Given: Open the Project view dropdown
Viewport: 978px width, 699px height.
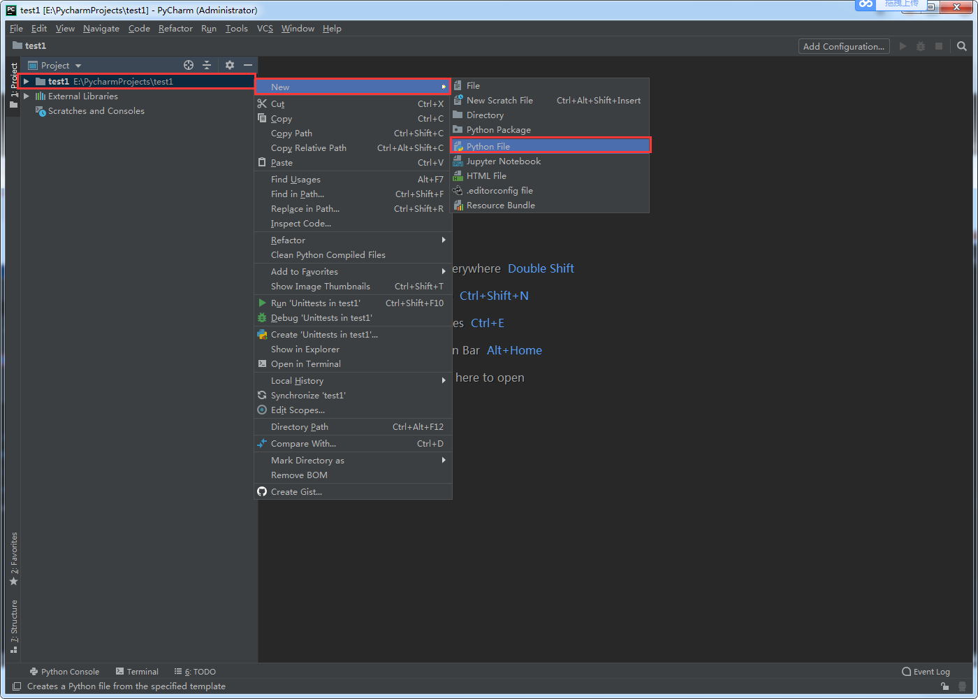Looking at the screenshot, I should pos(54,65).
